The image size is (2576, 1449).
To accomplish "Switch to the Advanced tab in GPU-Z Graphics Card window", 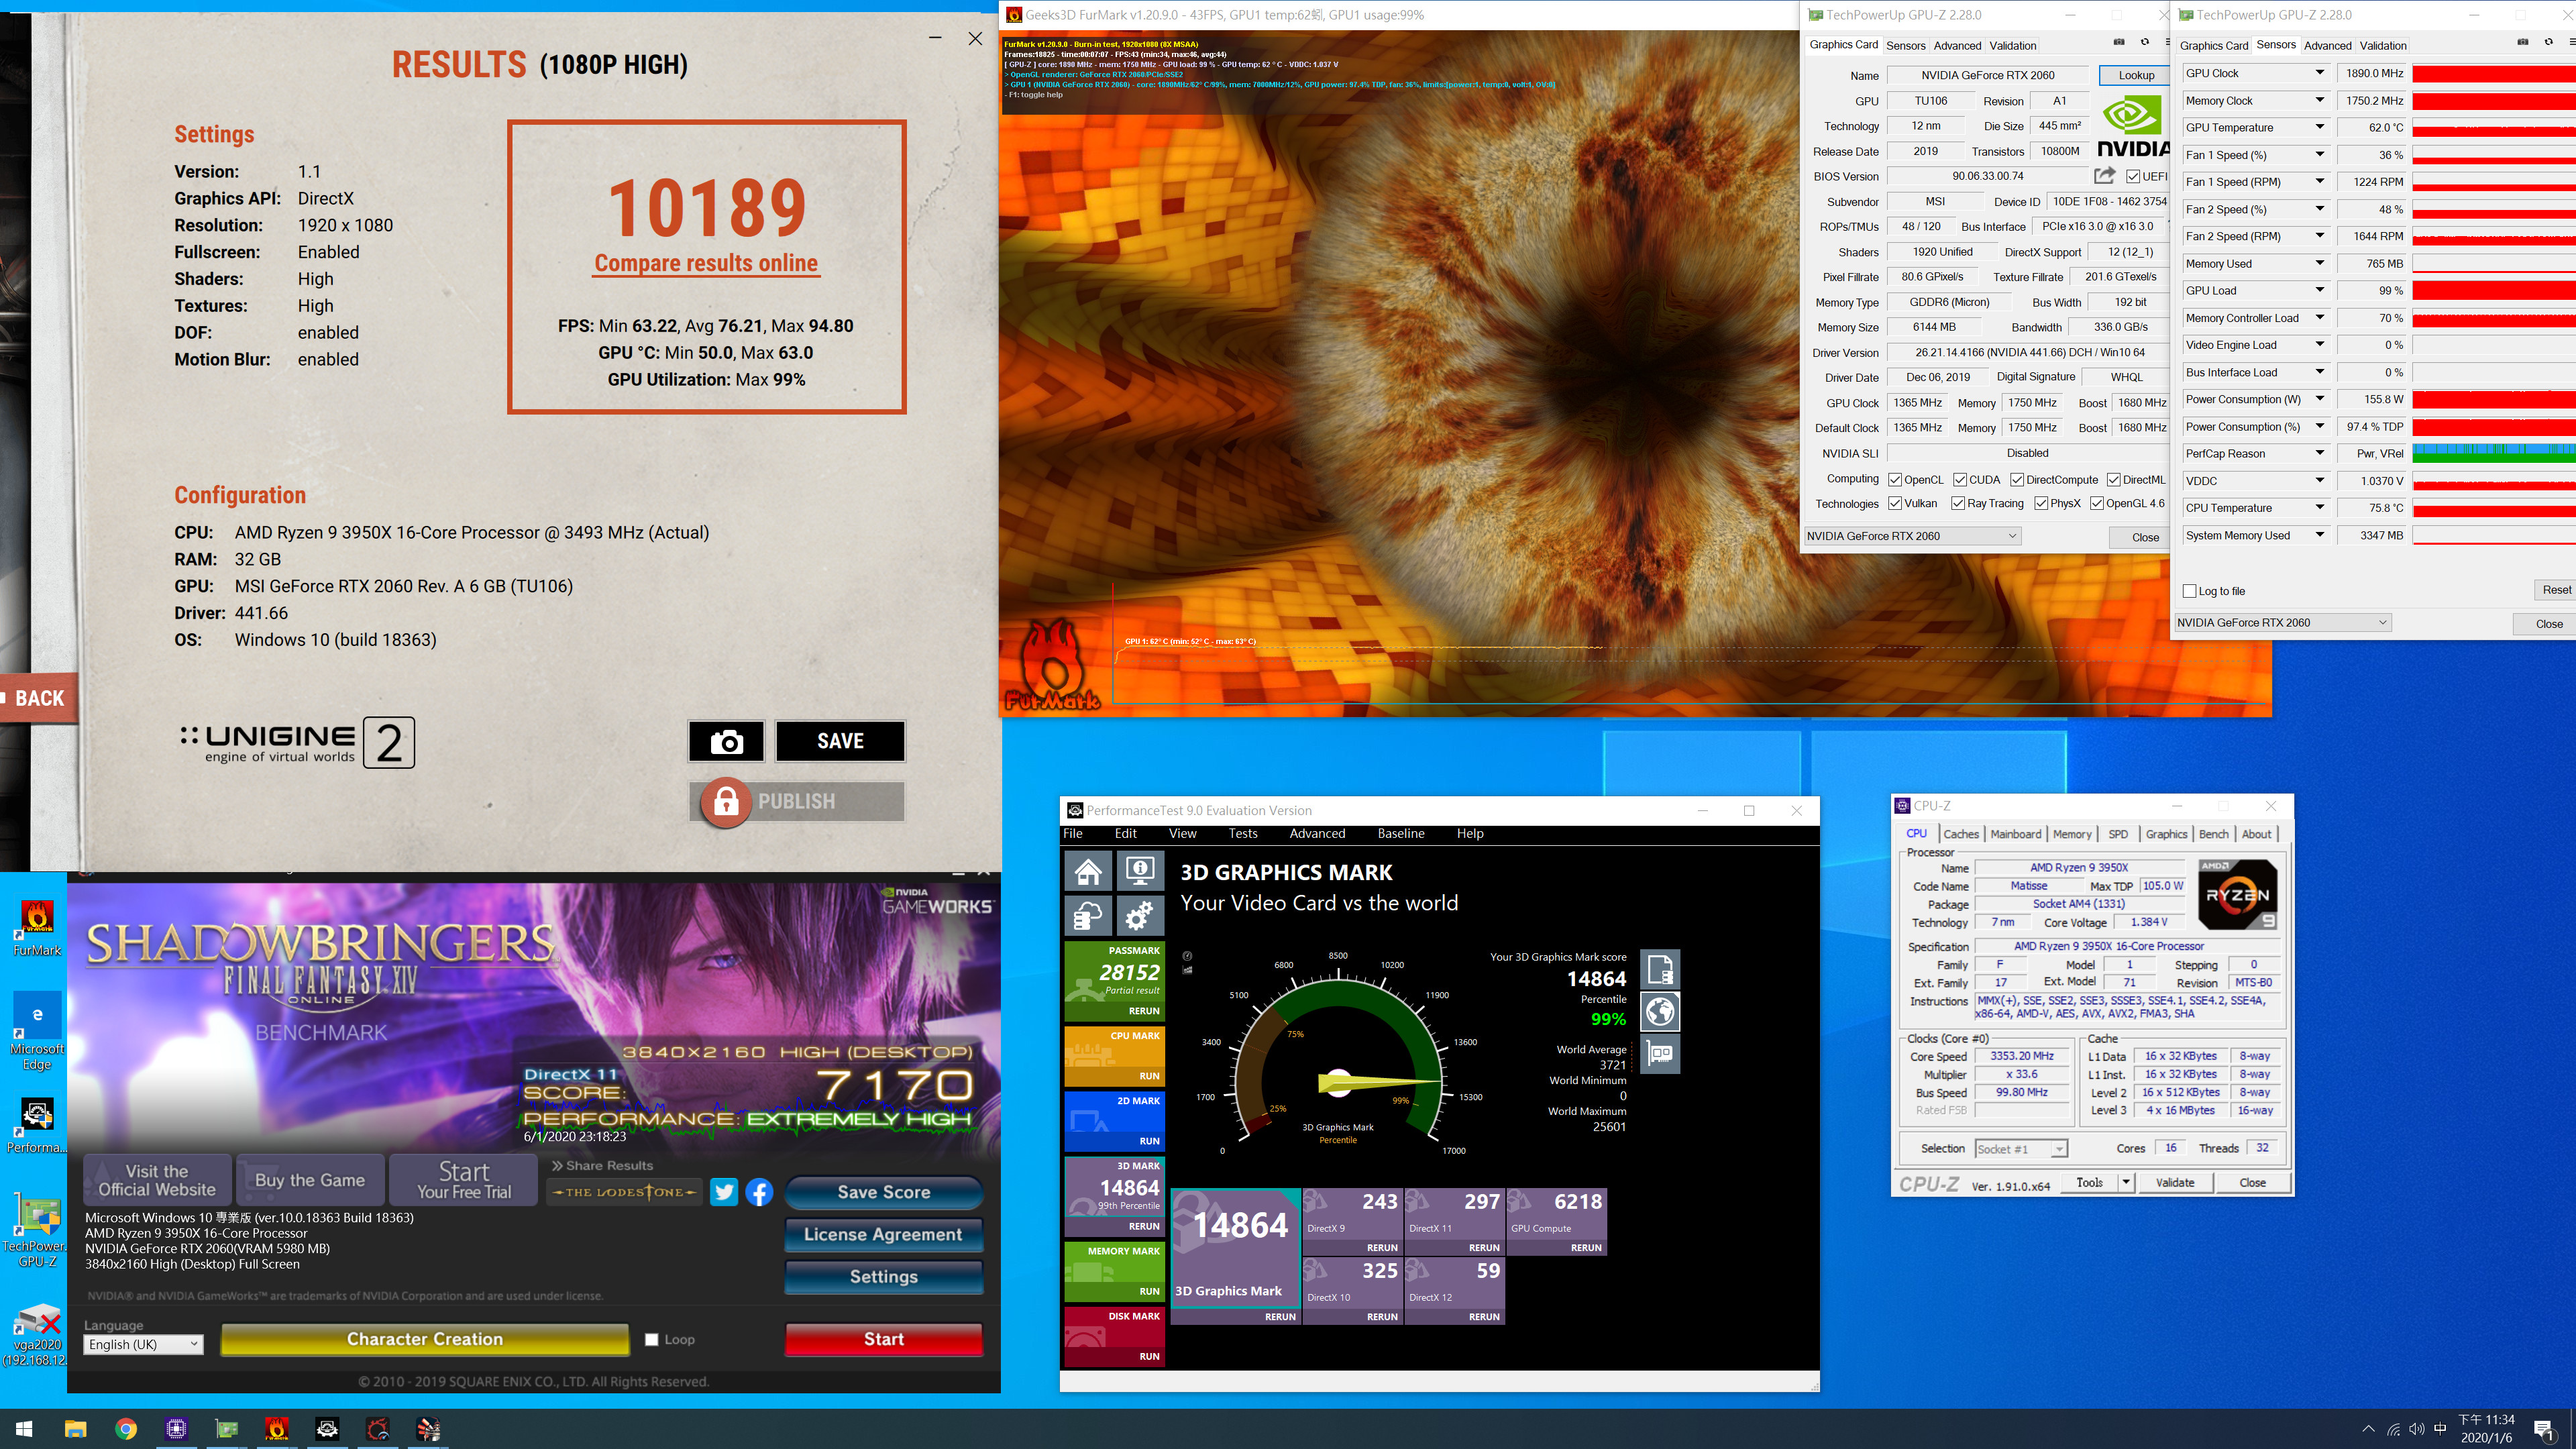I will pyautogui.click(x=1957, y=45).
